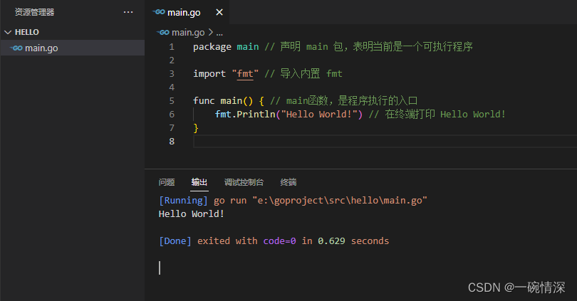Click the comment 导入内置 fmt on line 3
This screenshot has height=301, width=577.
click(x=303, y=73)
